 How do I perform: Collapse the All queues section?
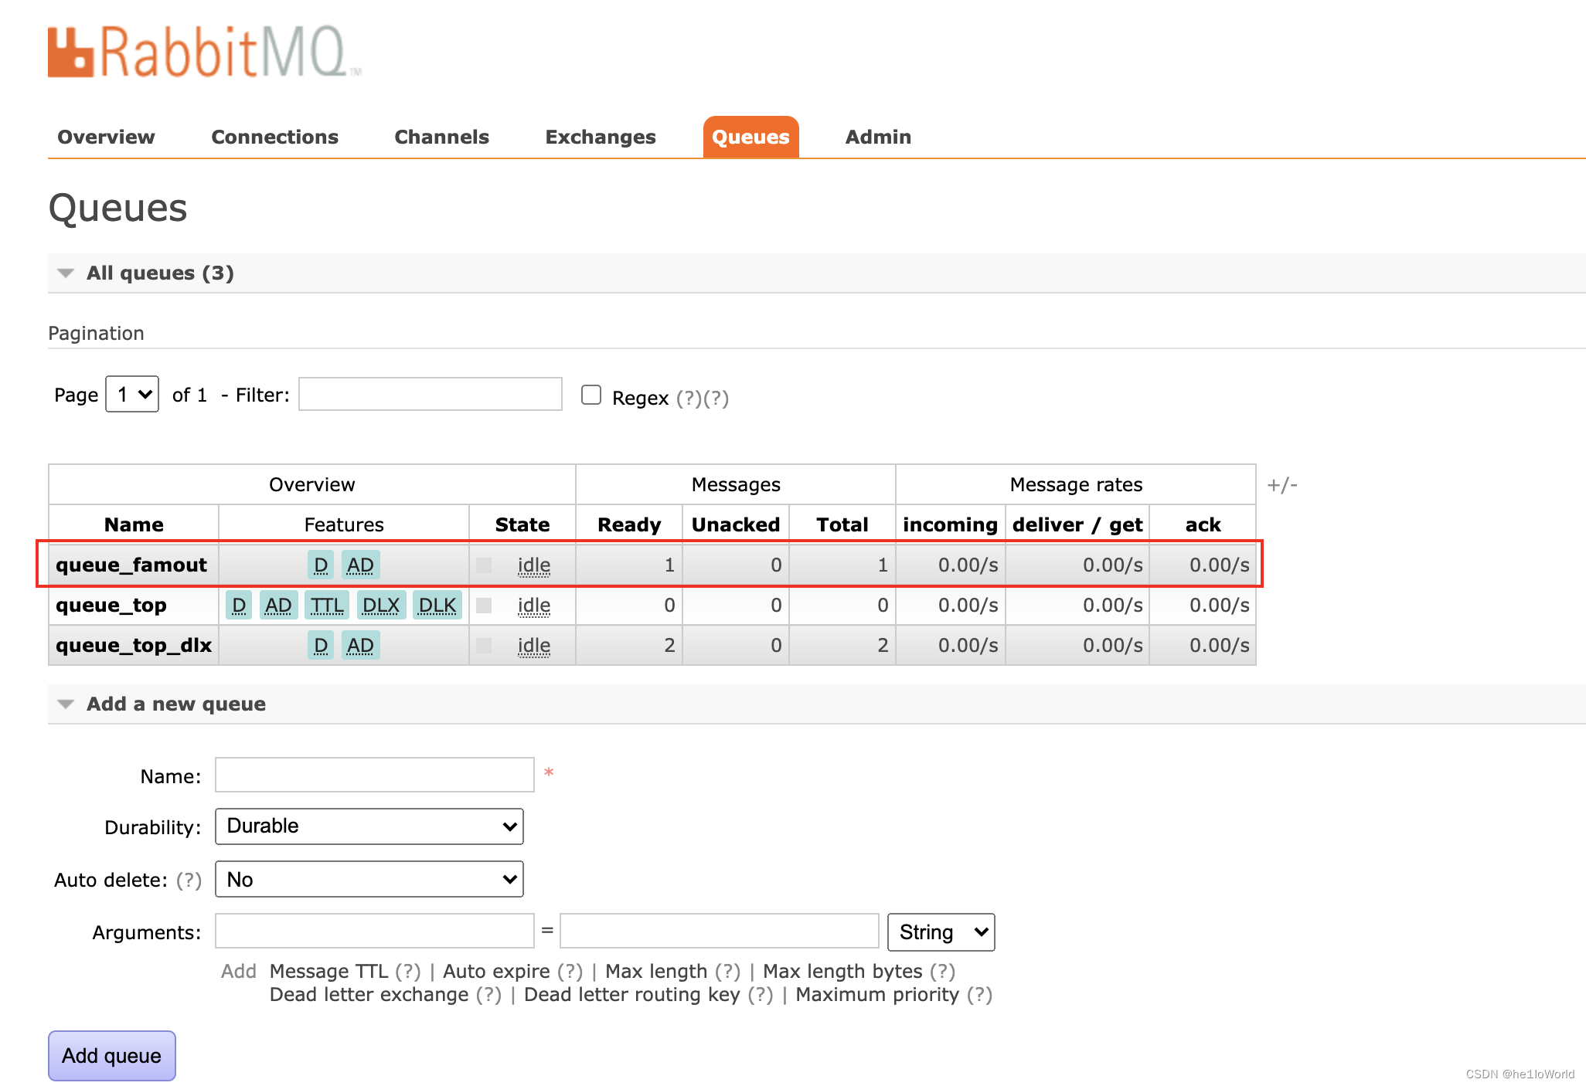[160, 273]
